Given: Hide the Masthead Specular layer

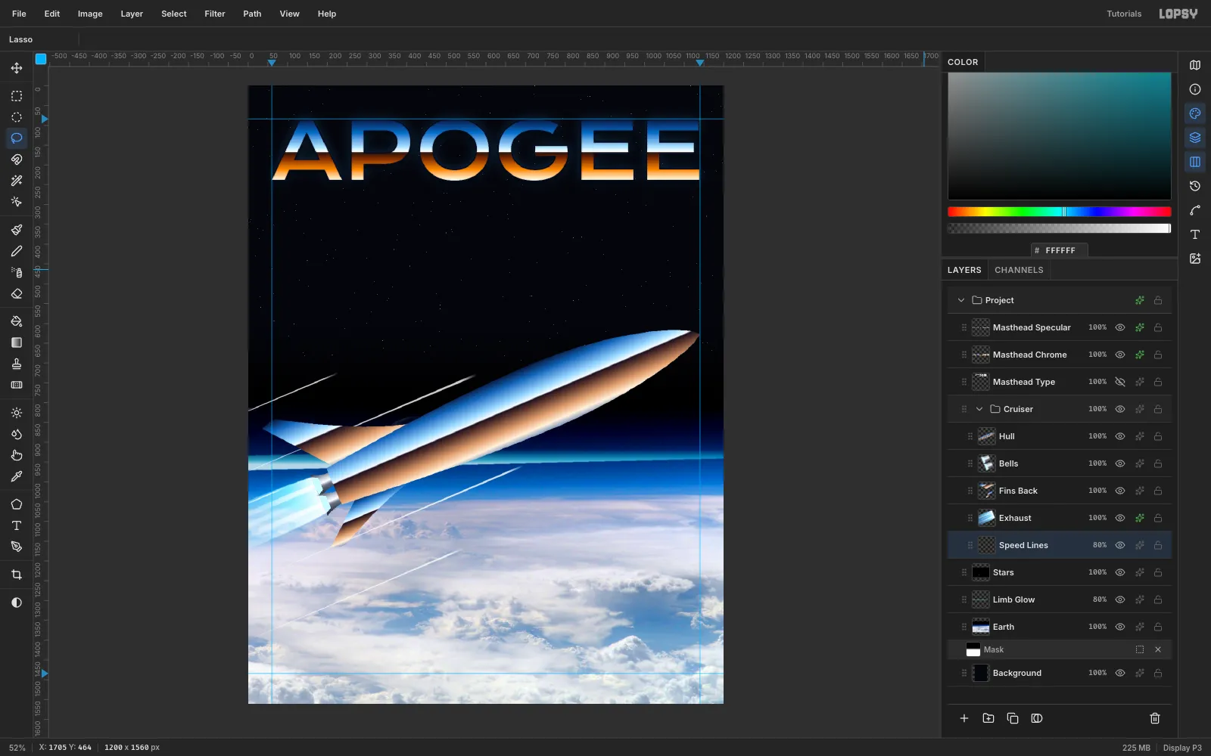Looking at the screenshot, I should pyautogui.click(x=1120, y=327).
